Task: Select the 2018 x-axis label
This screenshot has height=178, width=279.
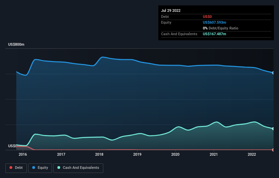Action: pyautogui.click(x=99, y=154)
